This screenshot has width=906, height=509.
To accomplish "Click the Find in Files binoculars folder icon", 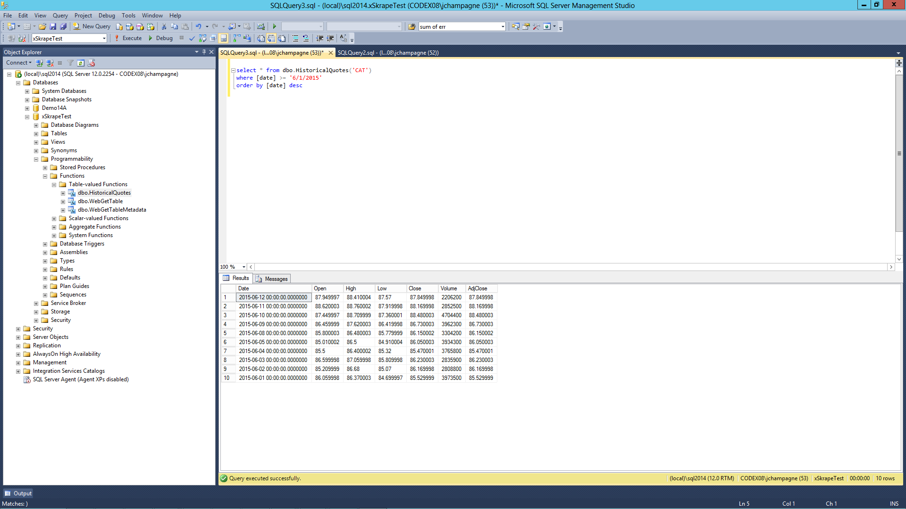I will pos(411,26).
